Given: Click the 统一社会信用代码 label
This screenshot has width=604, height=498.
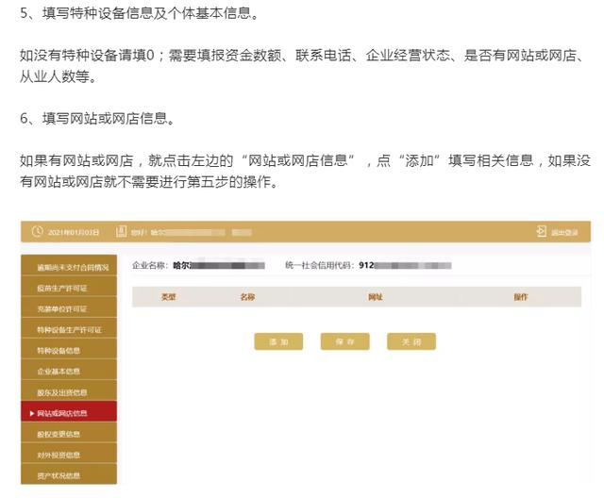Looking at the screenshot, I should point(320,265).
